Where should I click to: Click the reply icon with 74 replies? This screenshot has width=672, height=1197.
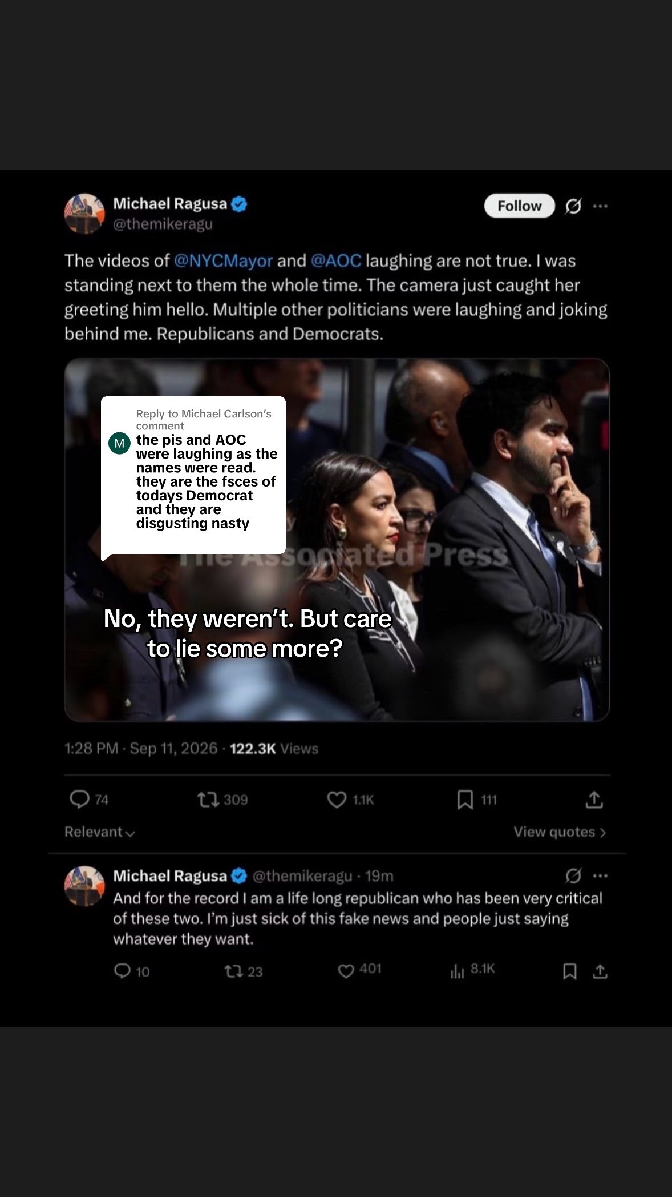pos(79,799)
